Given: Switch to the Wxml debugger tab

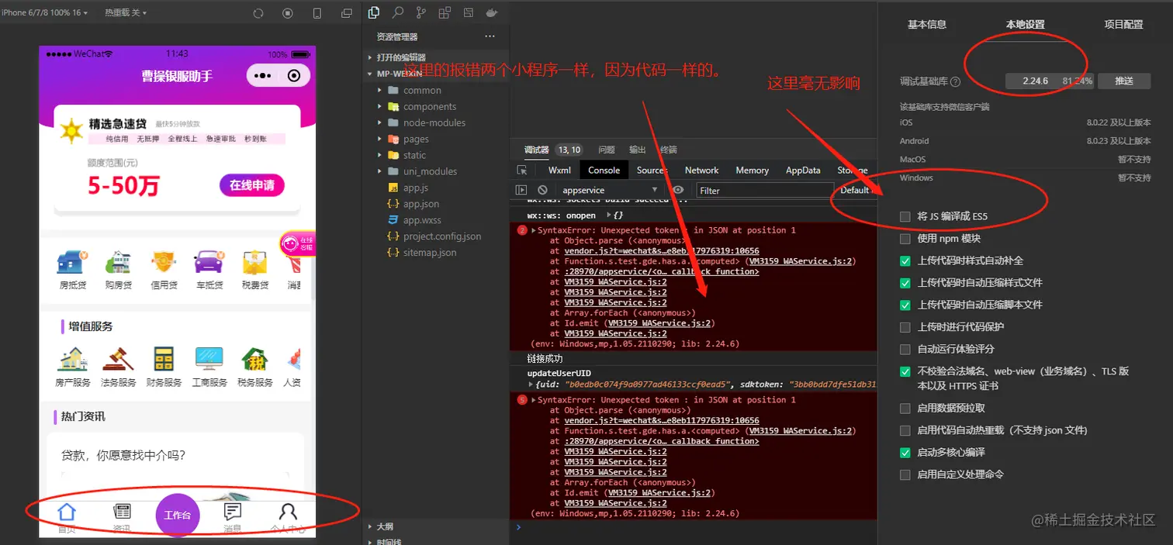Looking at the screenshot, I should point(559,171).
